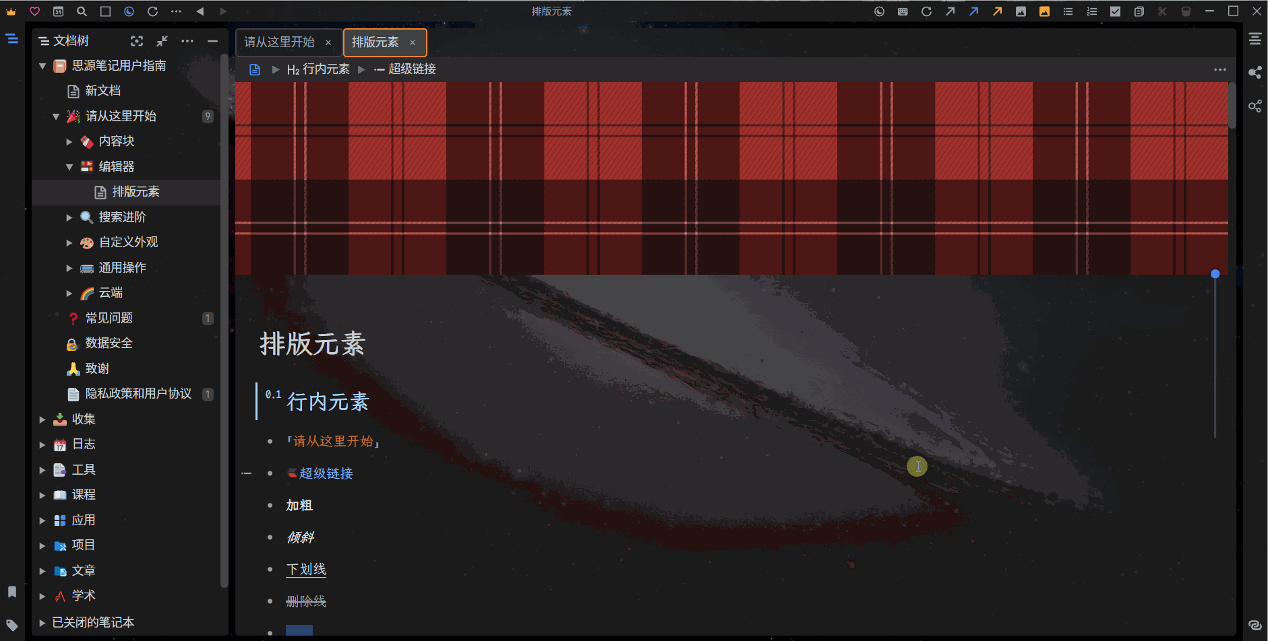This screenshot has height=641, width=1268.
Task: Insert an unordered list from top toolbar
Action: [1068, 11]
